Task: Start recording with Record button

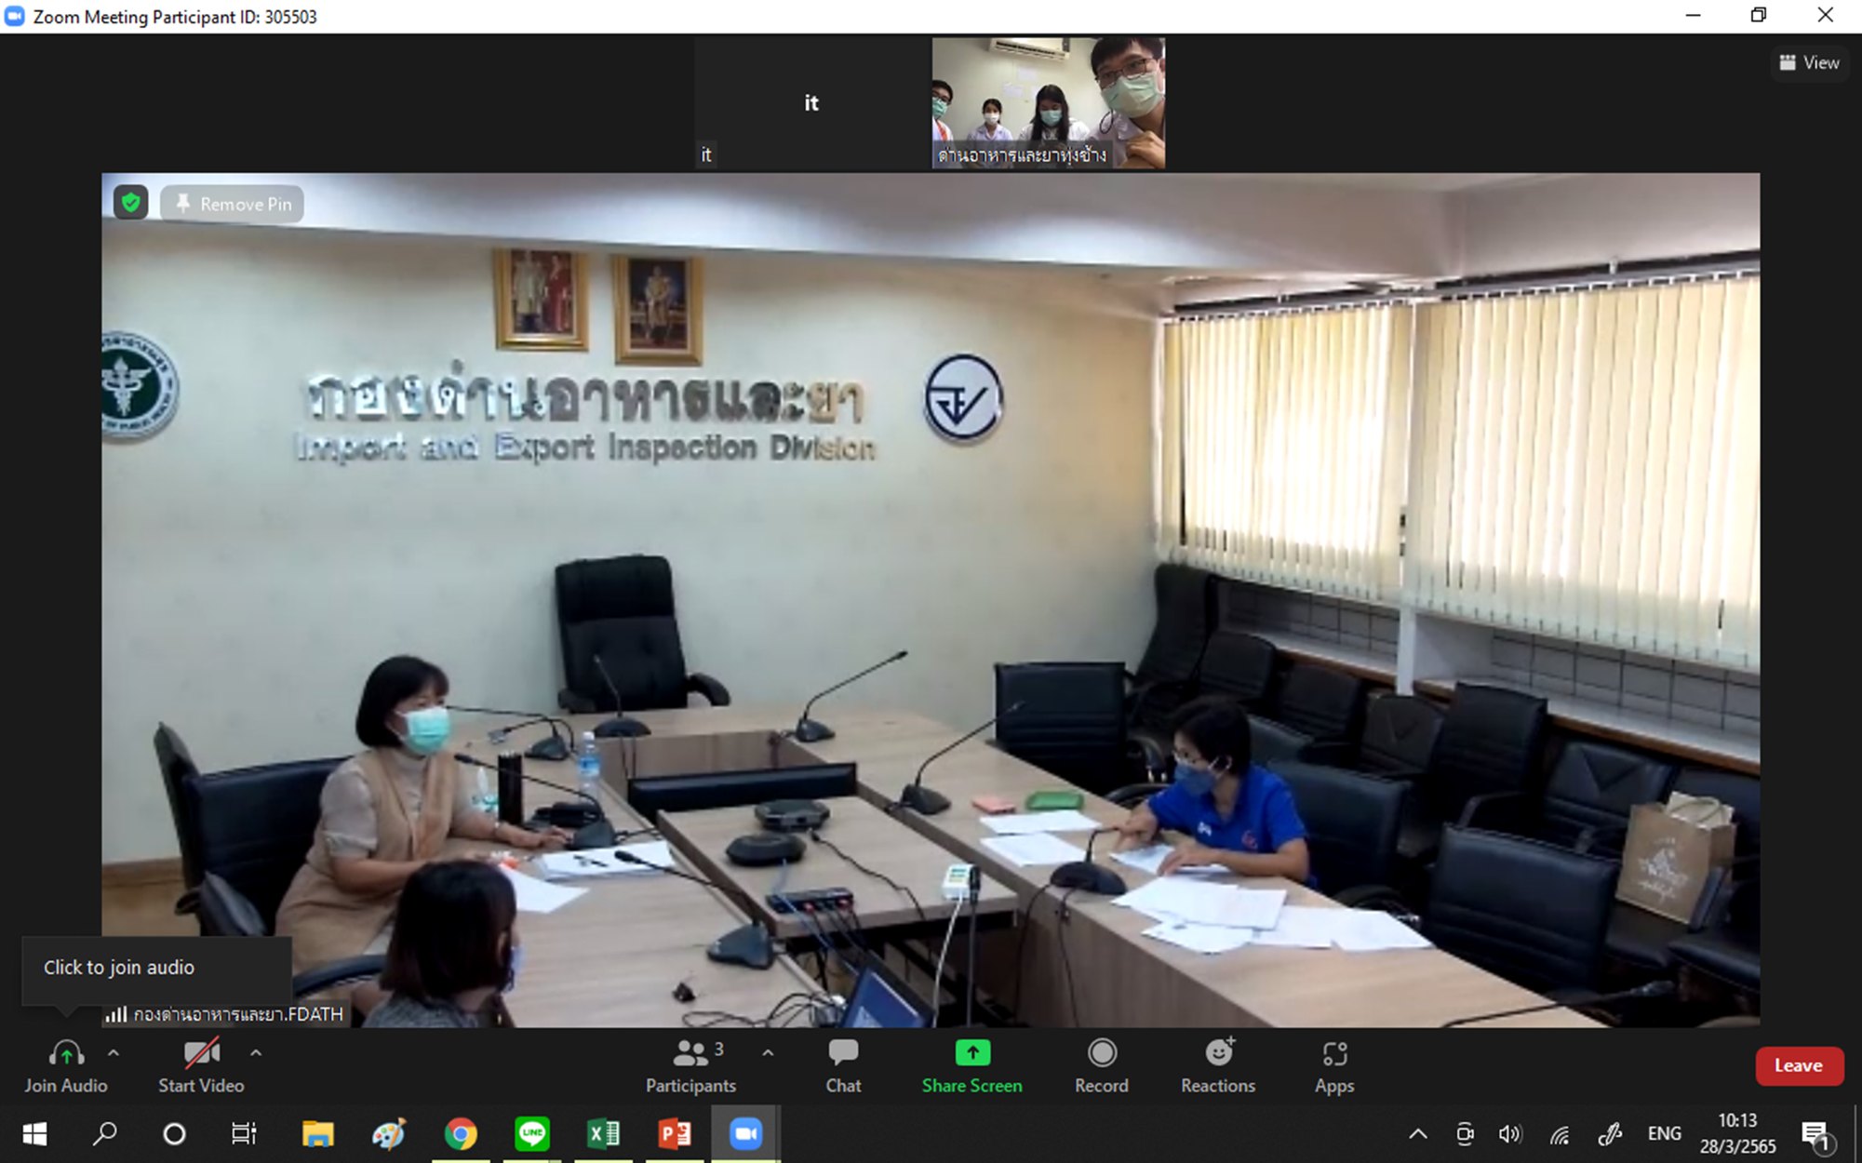Action: point(1102,1066)
